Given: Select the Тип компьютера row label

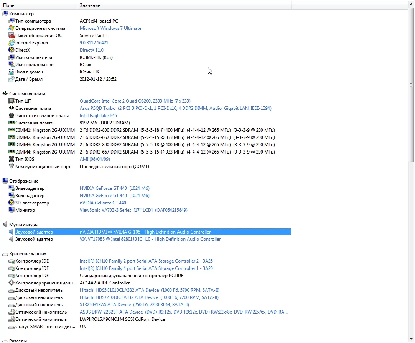Looking at the screenshot, I should coord(33,21).
